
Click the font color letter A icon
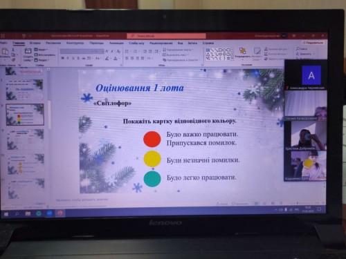point(116,59)
